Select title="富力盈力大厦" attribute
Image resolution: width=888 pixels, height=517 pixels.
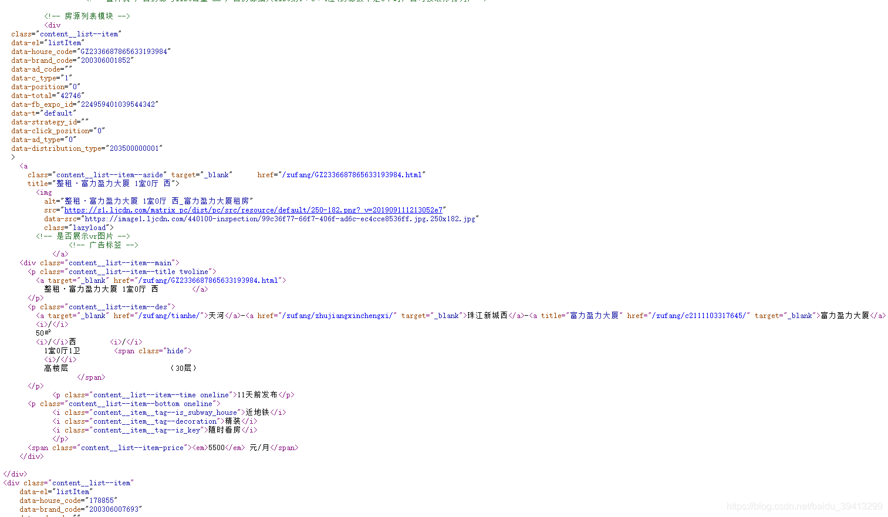click(582, 316)
